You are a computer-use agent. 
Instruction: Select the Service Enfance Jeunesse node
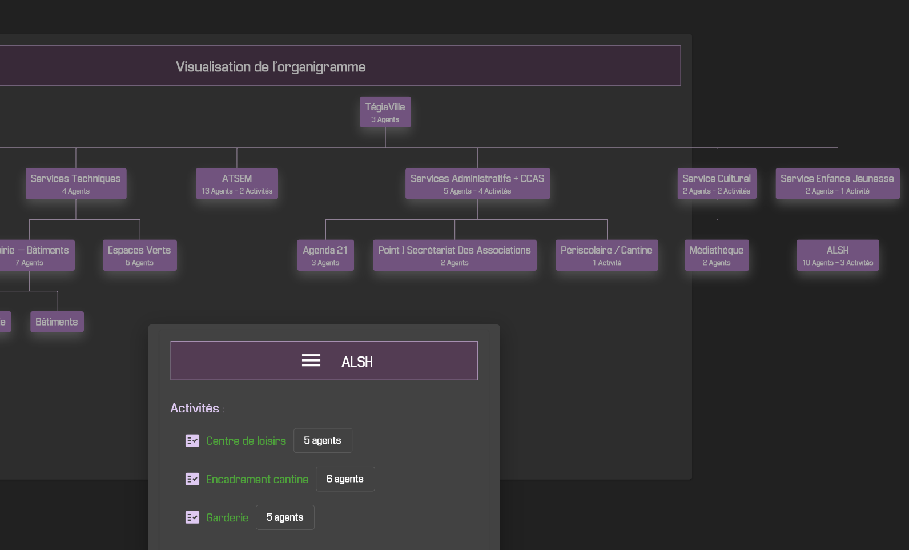coord(838,183)
